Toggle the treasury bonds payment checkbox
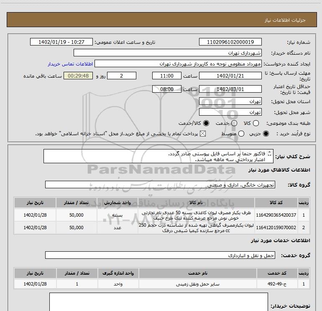Screen dimensions: 322x311 (203, 134)
